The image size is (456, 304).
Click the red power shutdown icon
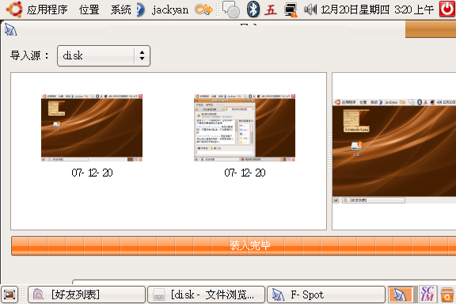(x=446, y=9)
